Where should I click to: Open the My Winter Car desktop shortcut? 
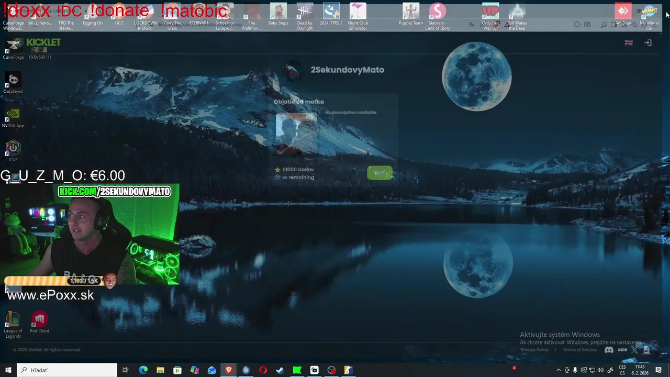click(650, 17)
